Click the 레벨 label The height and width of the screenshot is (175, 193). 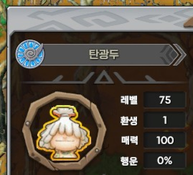tap(129, 100)
